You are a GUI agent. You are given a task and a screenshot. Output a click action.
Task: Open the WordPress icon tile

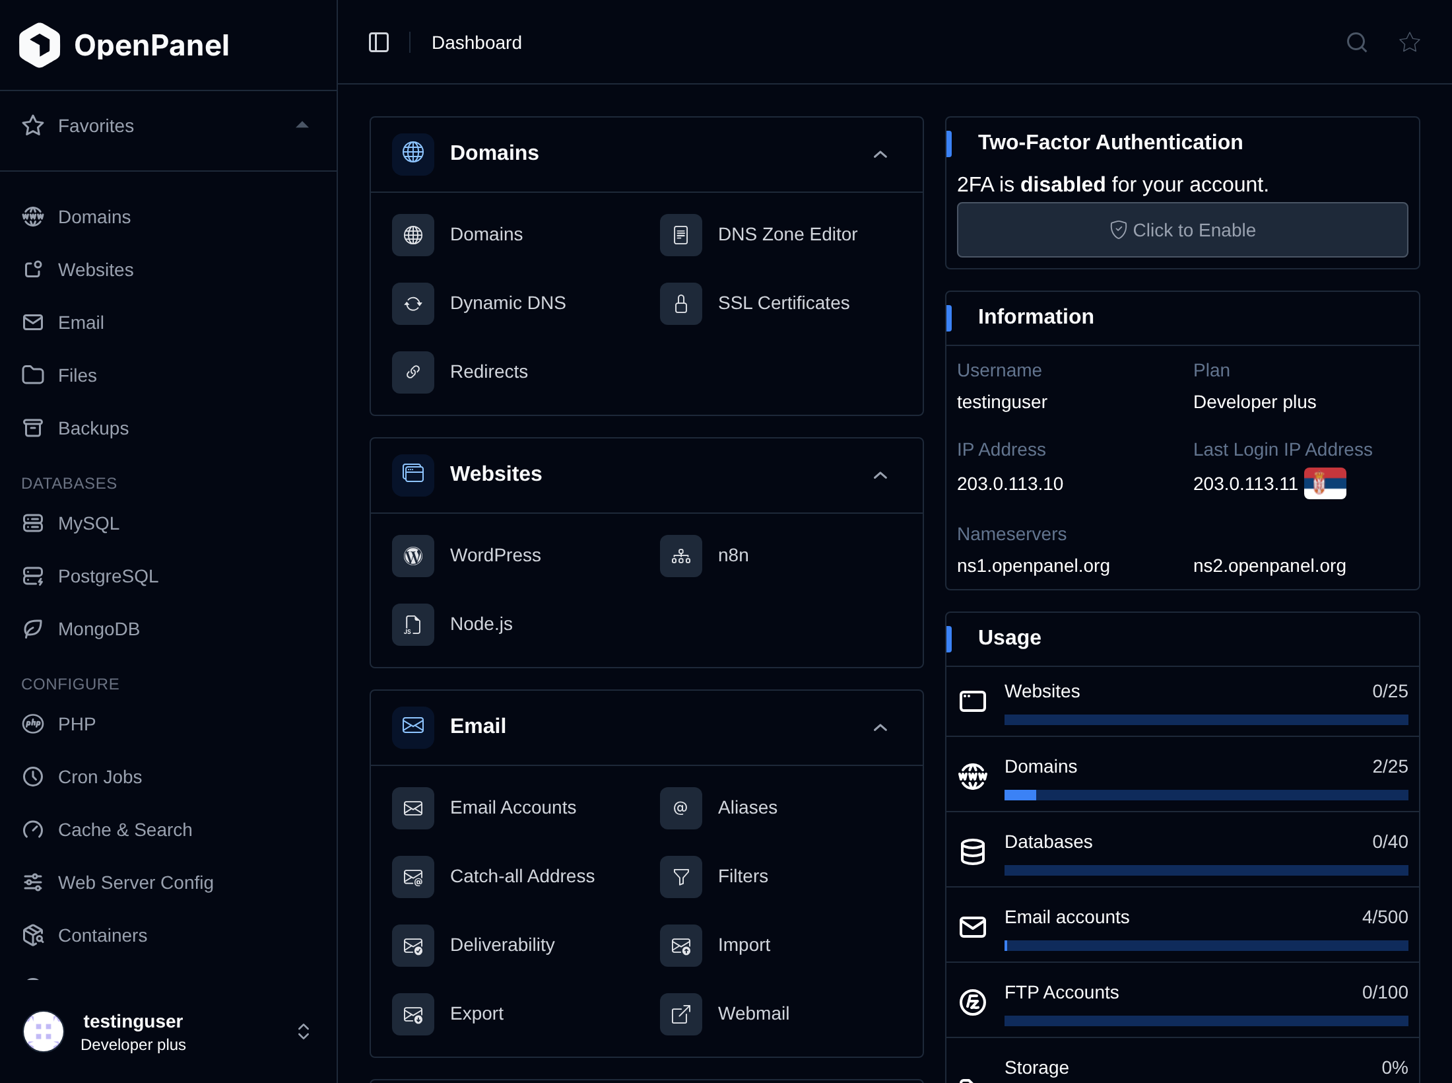[x=413, y=556]
